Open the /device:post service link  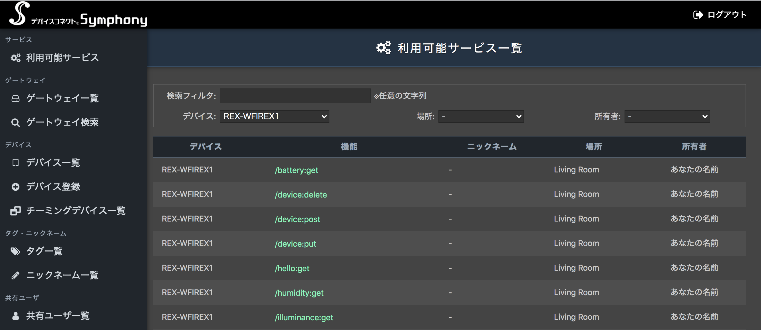tap(297, 219)
